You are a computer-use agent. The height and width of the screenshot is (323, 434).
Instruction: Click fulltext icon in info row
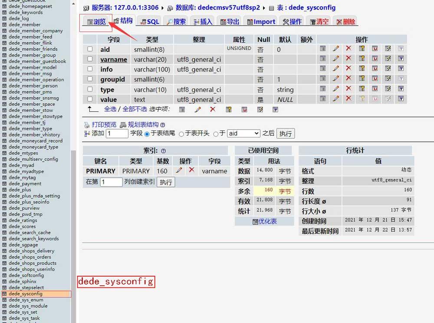coord(401,69)
